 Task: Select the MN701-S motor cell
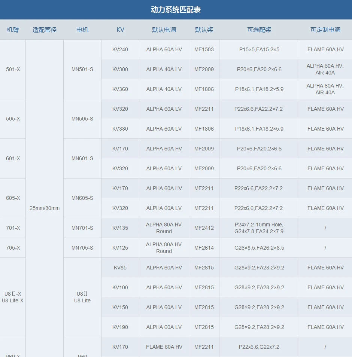(x=82, y=228)
